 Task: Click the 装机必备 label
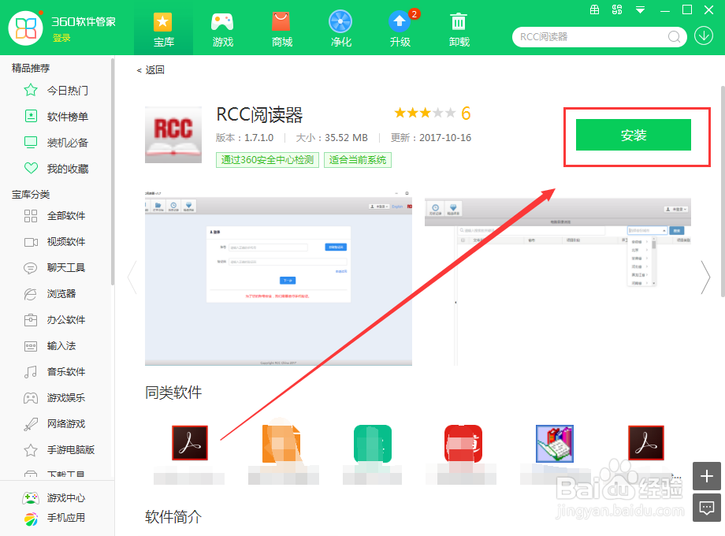point(68,143)
